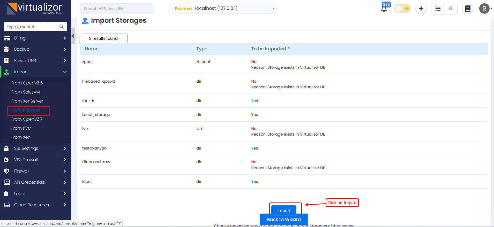494x227 pixels.
Task: Click the Yes status for four-k
Action: pyautogui.click(x=255, y=101)
